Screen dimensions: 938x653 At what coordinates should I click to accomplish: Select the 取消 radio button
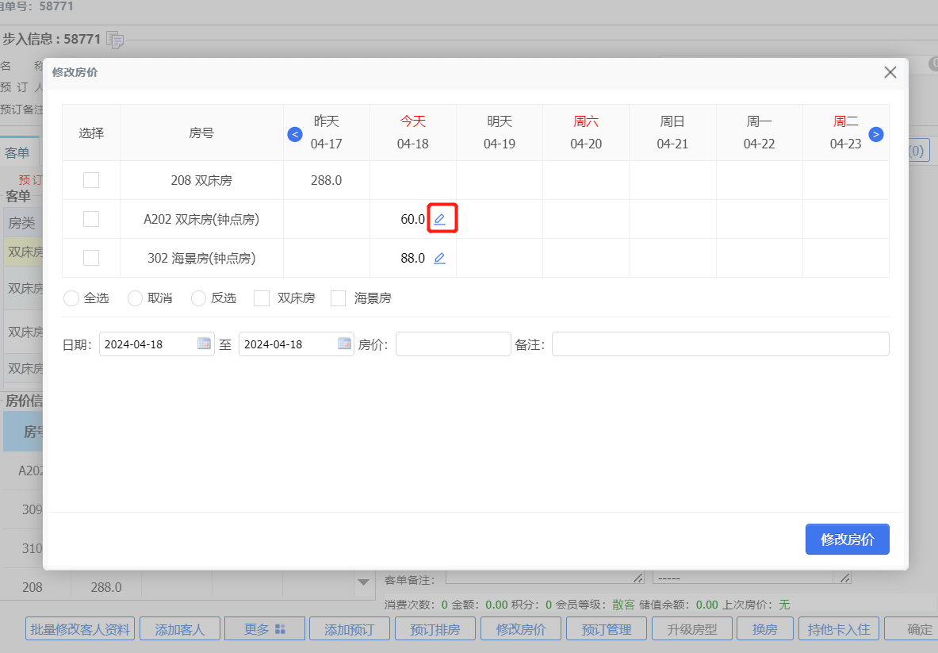[136, 298]
